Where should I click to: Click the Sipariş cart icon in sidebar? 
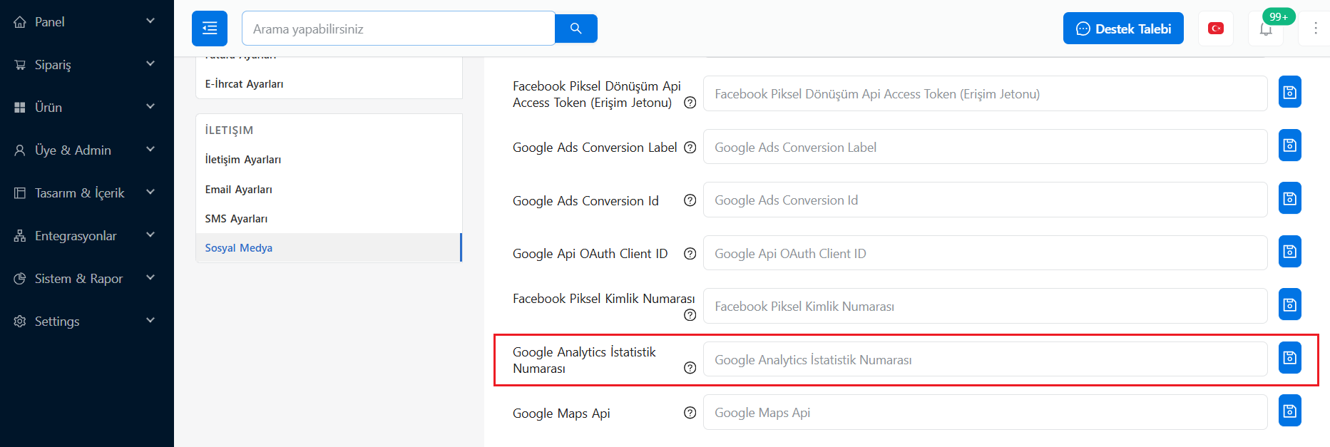pos(20,65)
